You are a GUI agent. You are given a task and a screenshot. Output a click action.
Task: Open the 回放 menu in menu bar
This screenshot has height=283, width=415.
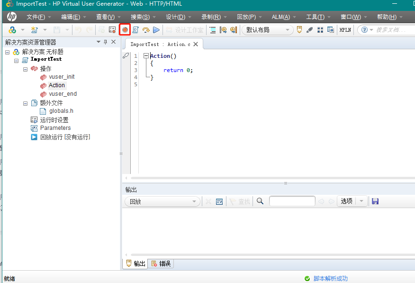pos(246,17)
